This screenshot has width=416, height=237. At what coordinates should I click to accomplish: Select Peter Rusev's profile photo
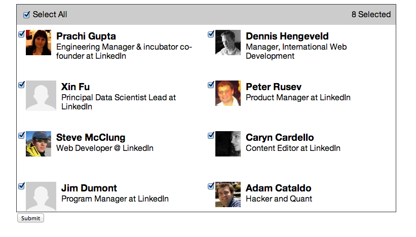pos(228,93)
